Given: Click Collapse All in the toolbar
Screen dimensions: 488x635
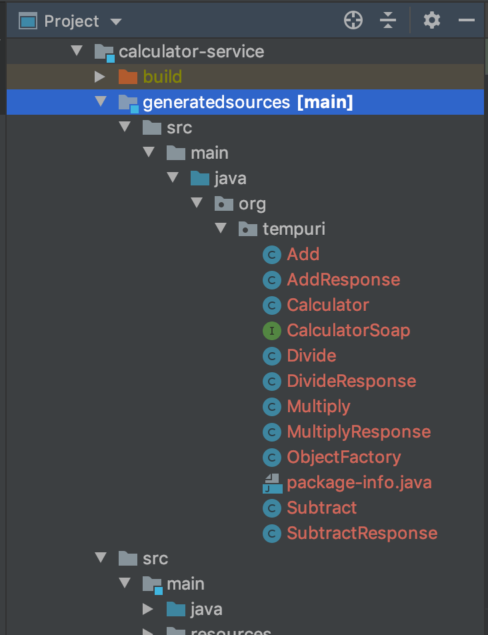Looking at the screenshot, I should (387, 20).
